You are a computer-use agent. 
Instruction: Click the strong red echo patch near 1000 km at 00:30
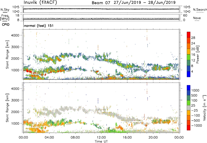pyautogui.click(x=28, y=71)
